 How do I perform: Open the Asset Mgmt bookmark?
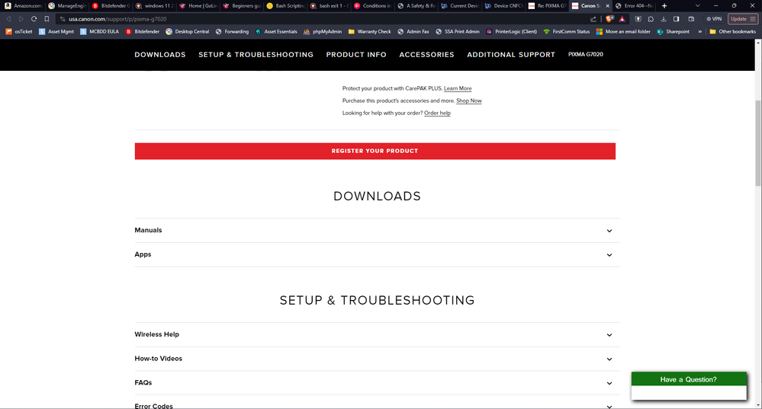[x=56, y=31]
